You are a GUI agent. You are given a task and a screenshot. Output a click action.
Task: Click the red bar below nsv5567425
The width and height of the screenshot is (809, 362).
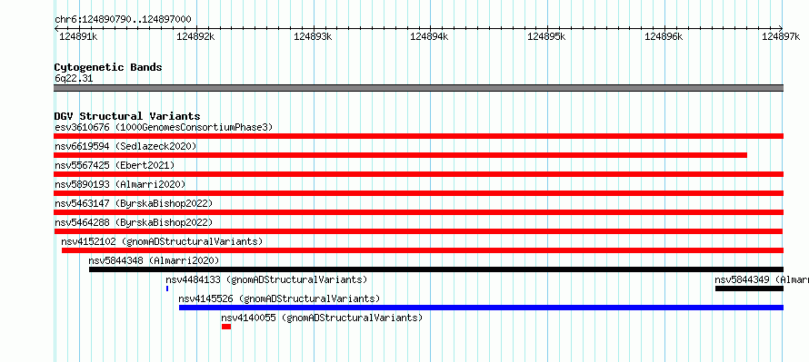pos(418,174)
